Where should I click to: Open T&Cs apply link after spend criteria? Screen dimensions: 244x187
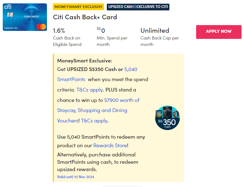(89, 90)
